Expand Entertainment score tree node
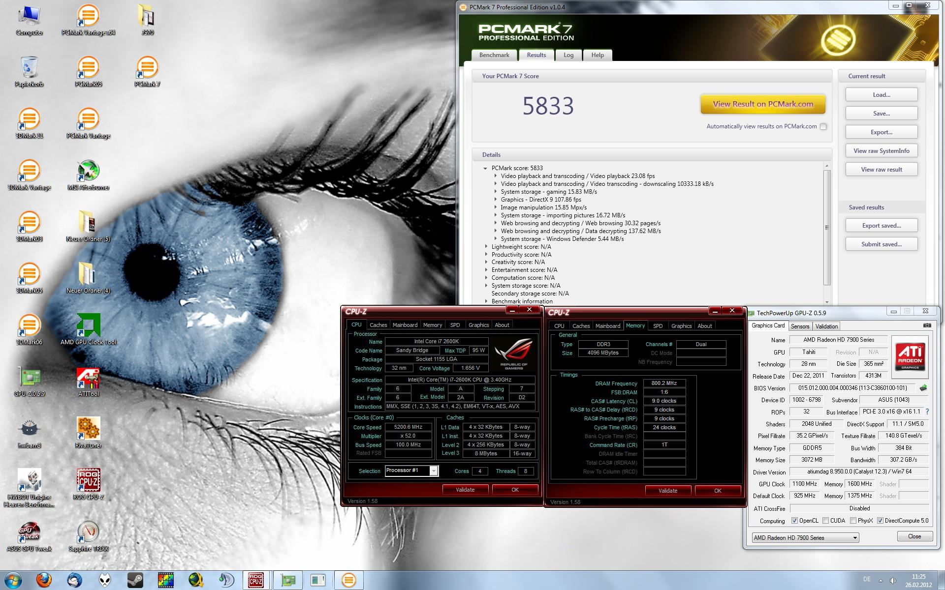945x590 pixels. pyautogui.click(x=486, y=270)
